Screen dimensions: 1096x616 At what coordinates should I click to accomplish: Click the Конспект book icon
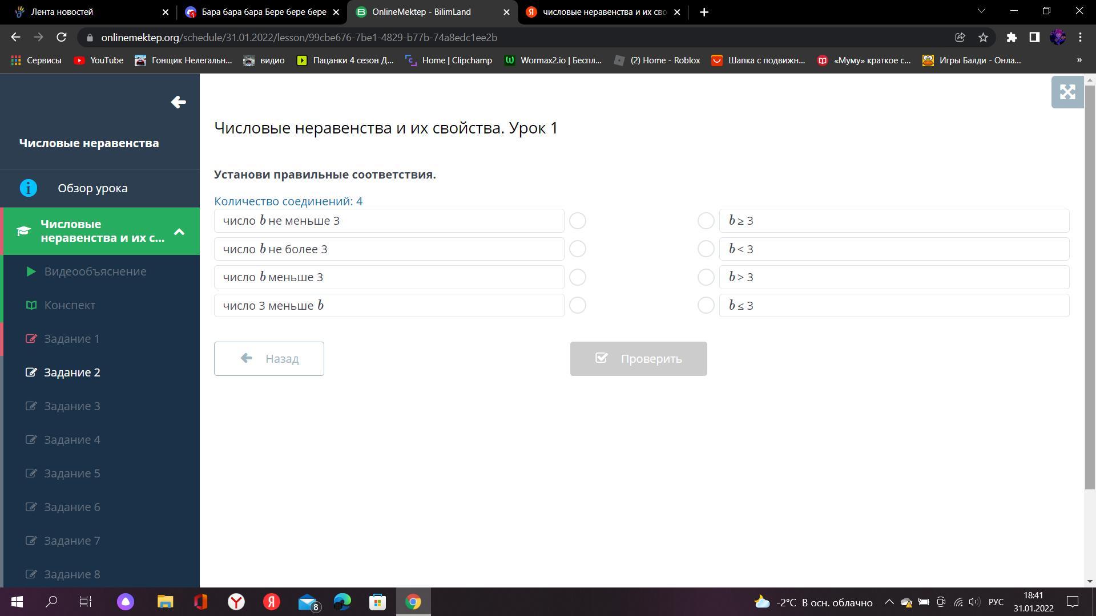point(31,305)
